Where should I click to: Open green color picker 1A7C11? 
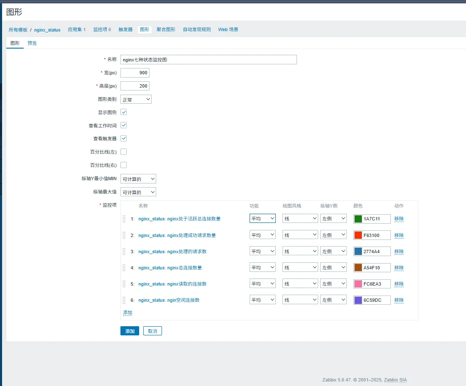coord(358,219)
